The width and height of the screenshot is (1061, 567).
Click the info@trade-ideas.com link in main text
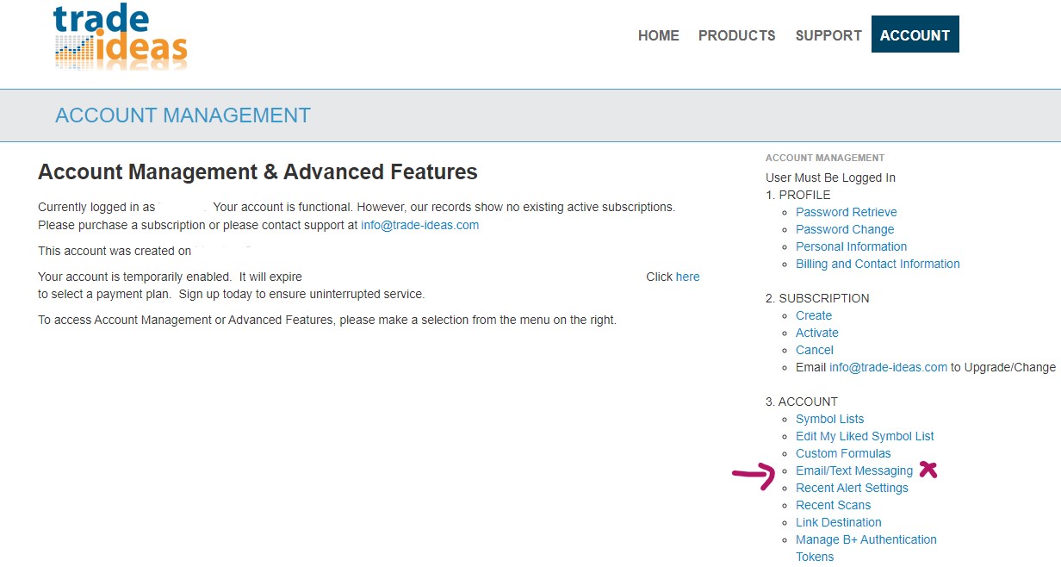[419, 225]
